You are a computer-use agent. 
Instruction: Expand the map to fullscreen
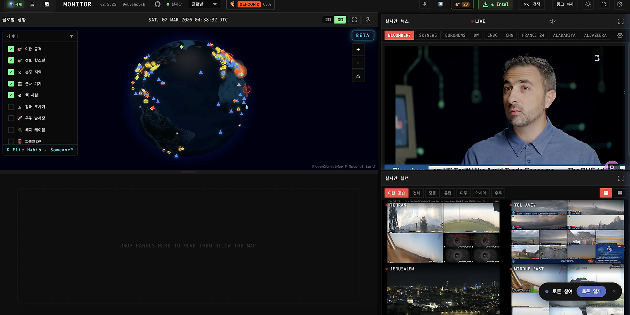tap(354, 20)
